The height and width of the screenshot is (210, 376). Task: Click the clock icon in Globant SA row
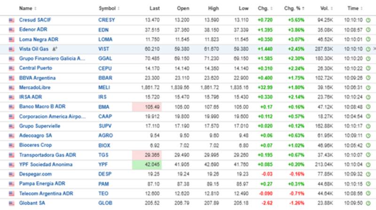[x=368, y=202]
